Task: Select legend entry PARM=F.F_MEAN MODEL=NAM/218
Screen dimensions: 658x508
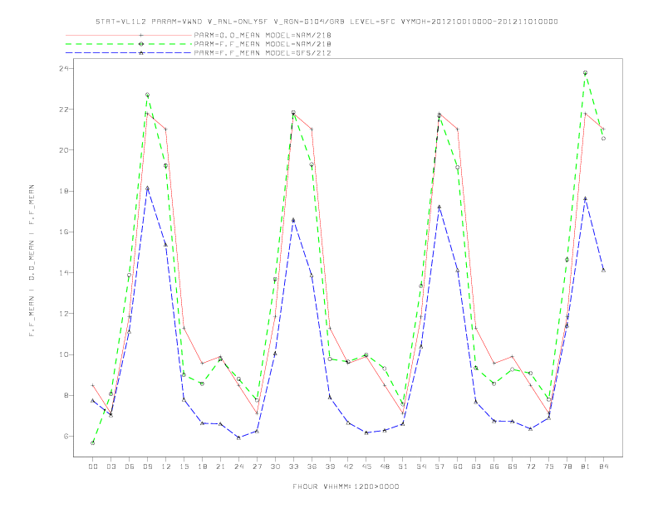Action: [263, 44]
